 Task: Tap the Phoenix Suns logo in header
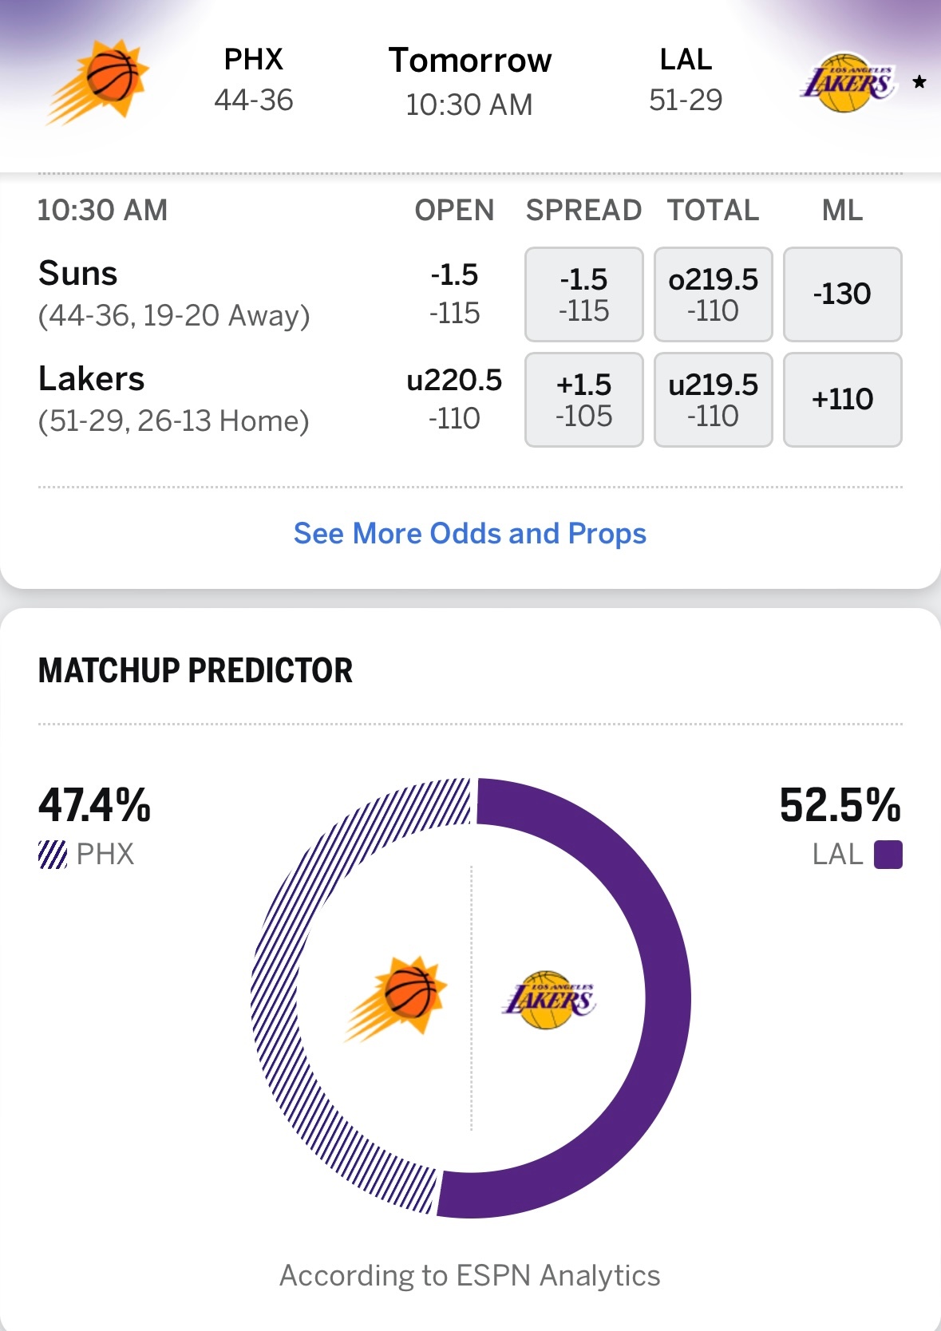pyautogui.click(x=100, y=81)
